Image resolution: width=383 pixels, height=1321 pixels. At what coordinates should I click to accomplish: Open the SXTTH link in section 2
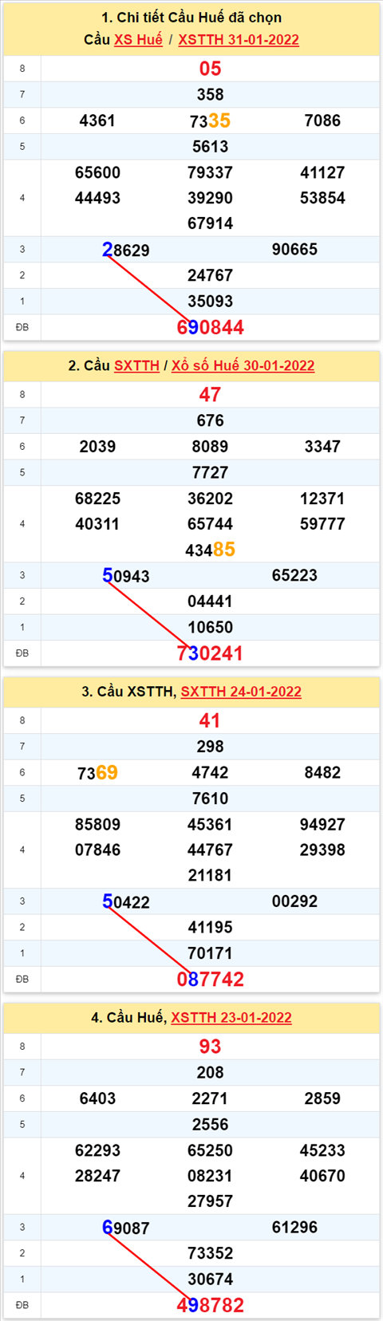pyautogui.click(x=136, y=365)
